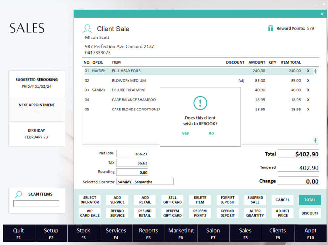Choose no on the rebook prompt

[x=211, y=133]
